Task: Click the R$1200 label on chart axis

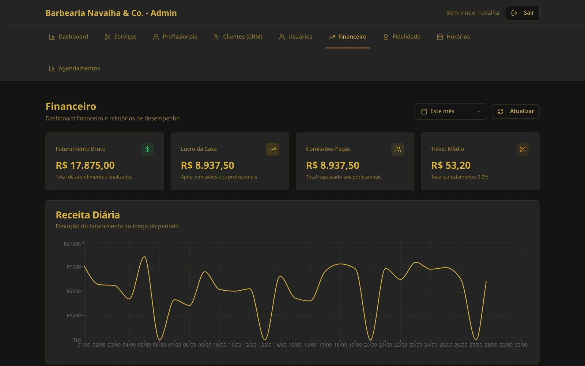Action: (x=72, y=244)
